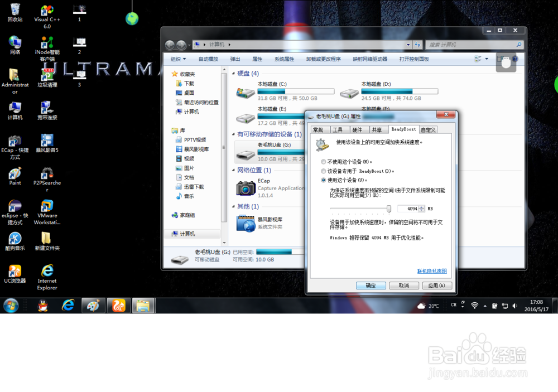Switch to Explorer folder taskbar button
The width and height of the screenshot is (558, 392).
point(143,306)
